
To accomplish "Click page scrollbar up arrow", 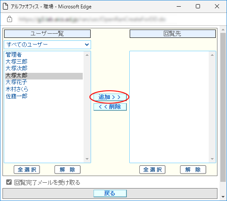I will (223, 30).
